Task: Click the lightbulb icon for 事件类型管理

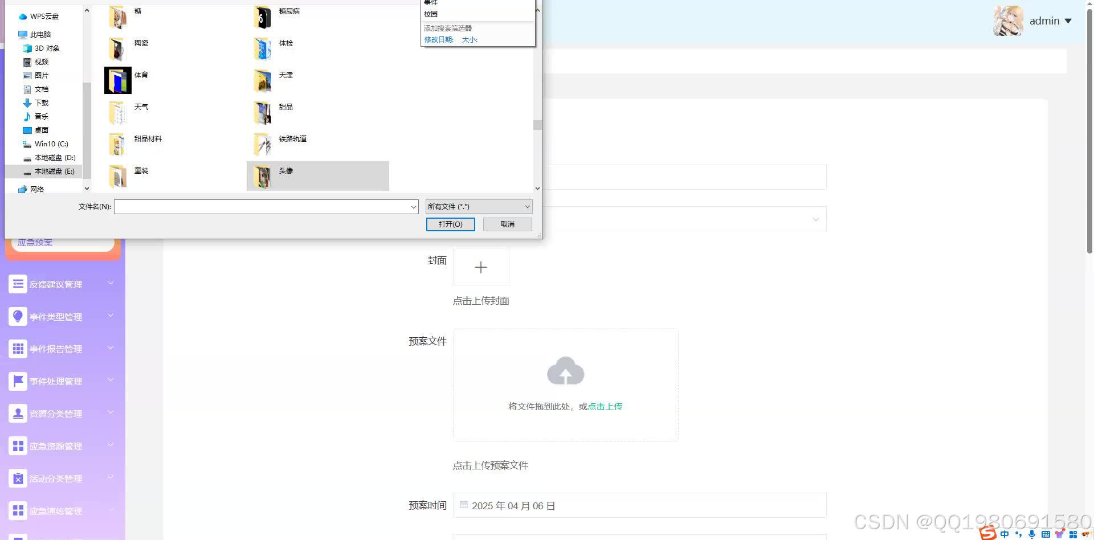Action: pyautogui.click(x=17, y=316)
